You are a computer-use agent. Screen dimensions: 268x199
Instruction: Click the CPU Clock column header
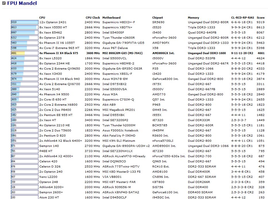pyautogui.click(x=93, y=17)
